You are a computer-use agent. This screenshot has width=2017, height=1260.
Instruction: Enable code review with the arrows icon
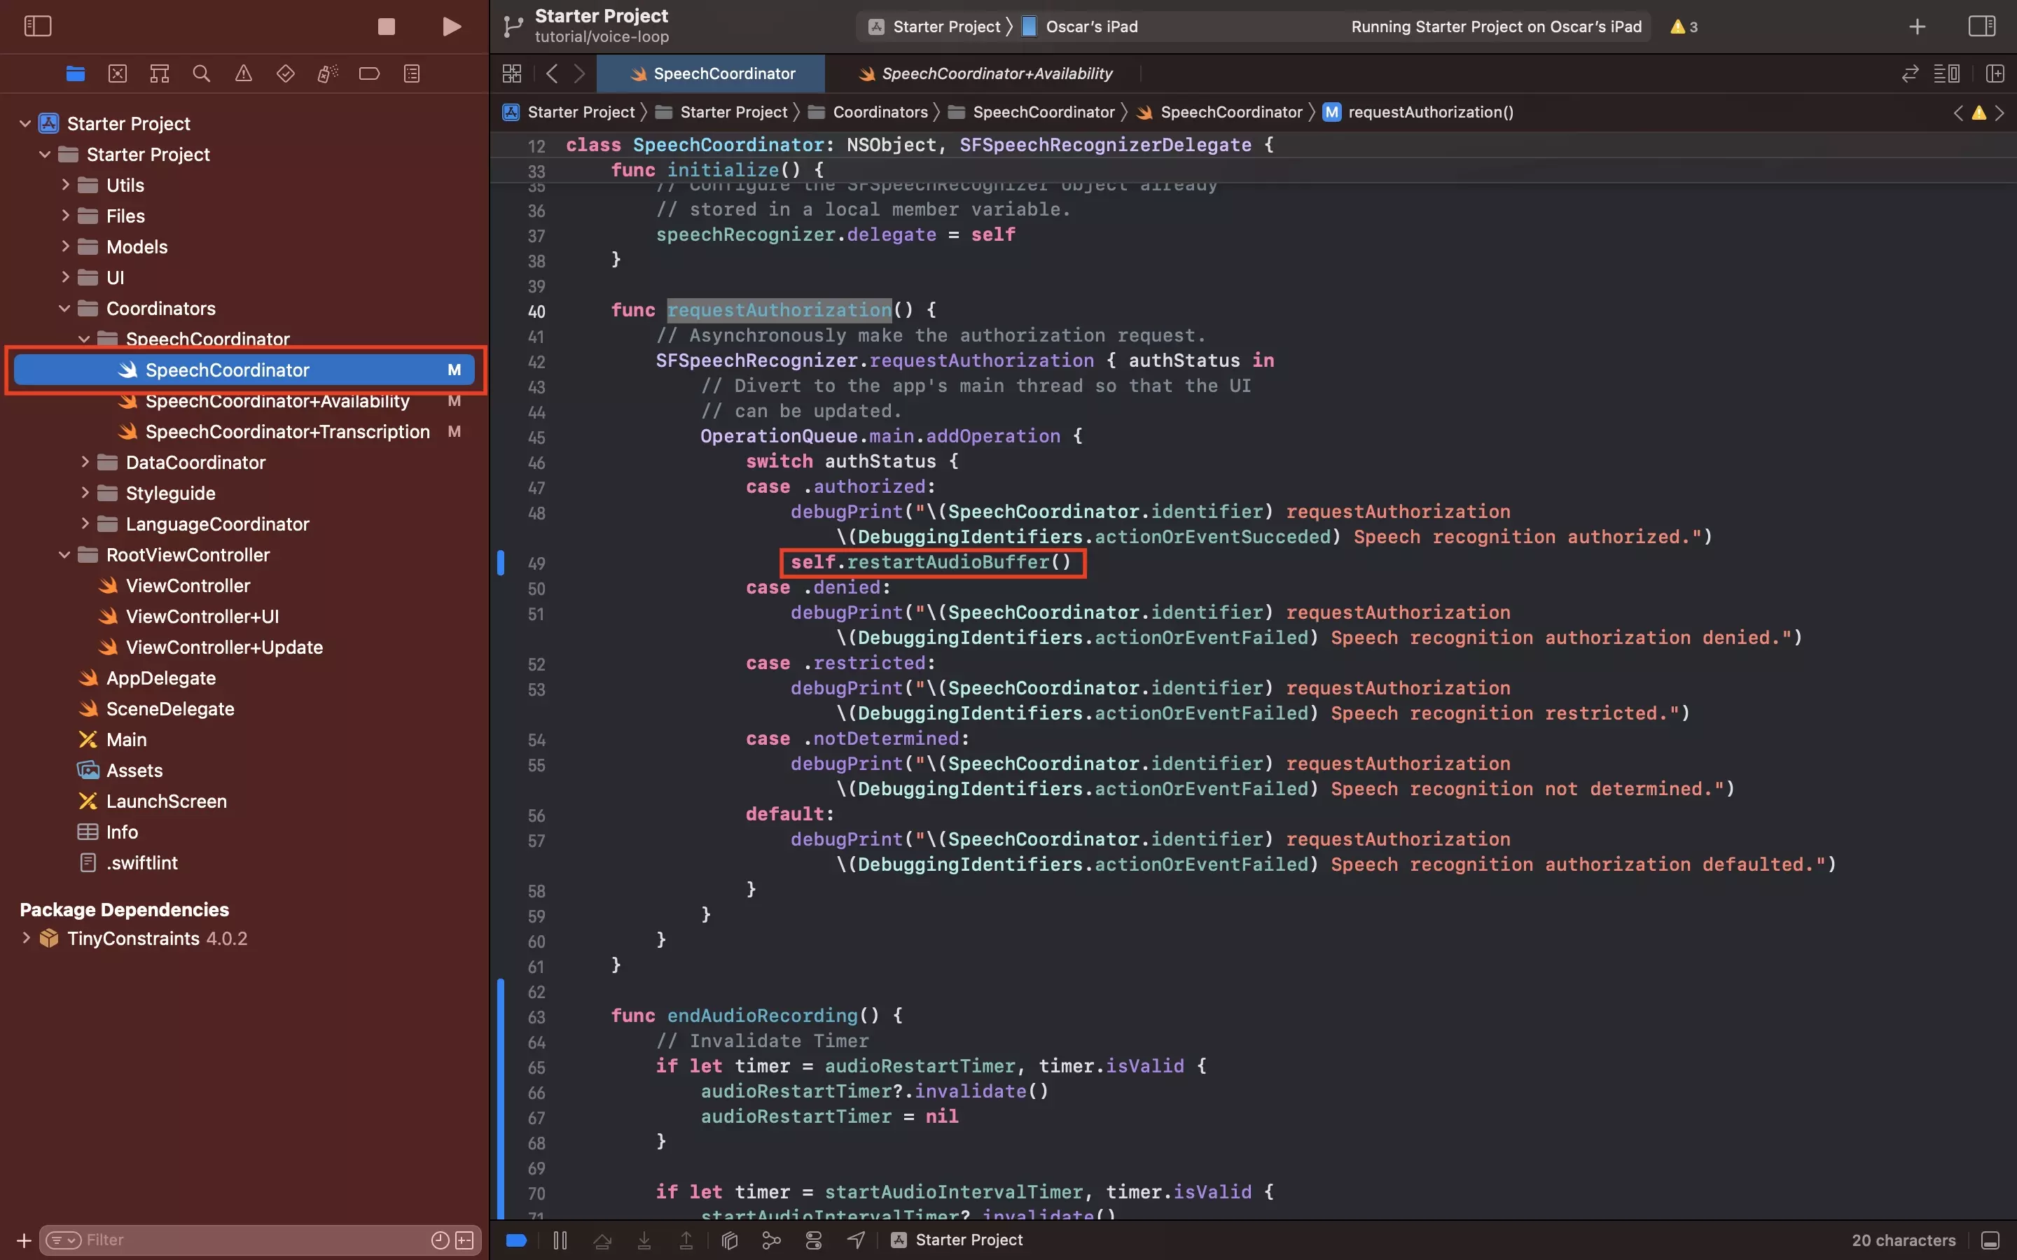pyautogui.click(x=1911, y=73)
